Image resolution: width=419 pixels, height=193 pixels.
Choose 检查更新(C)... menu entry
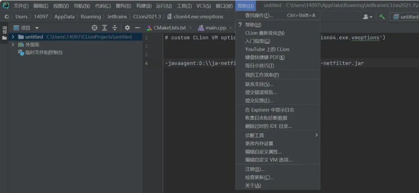[278, 177]
